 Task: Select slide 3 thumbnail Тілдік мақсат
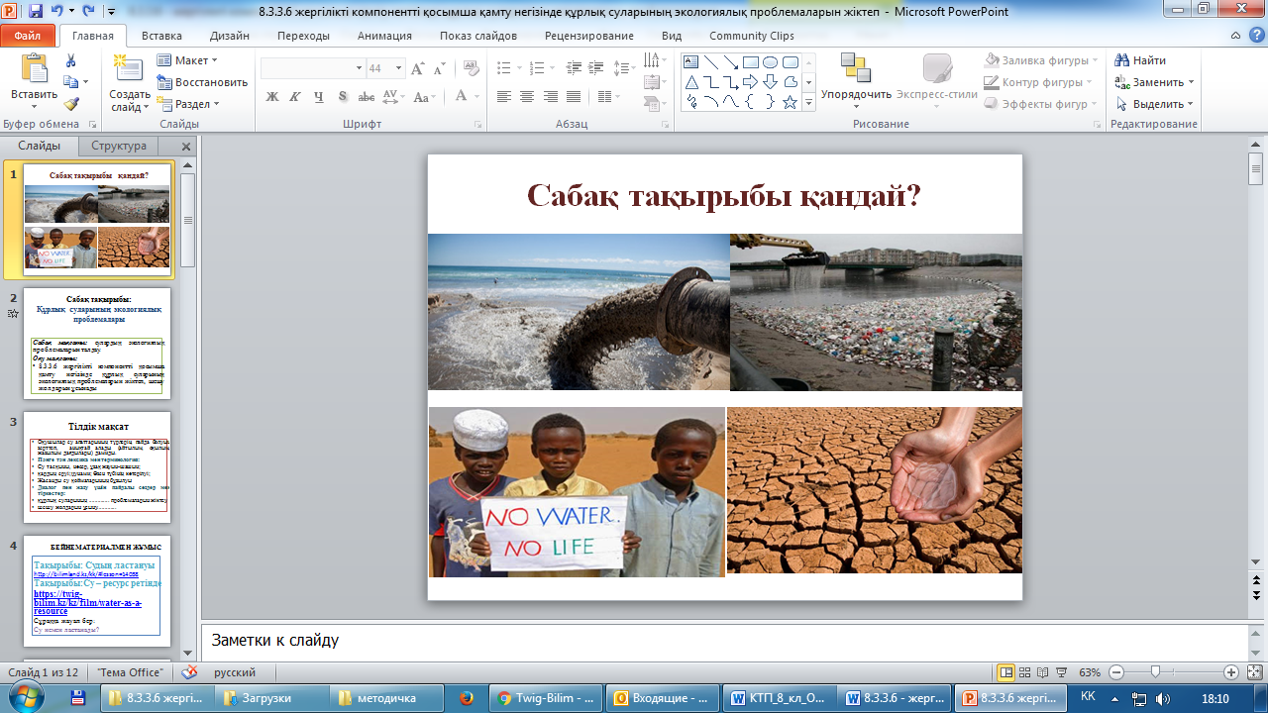click(x=98, y=467)
